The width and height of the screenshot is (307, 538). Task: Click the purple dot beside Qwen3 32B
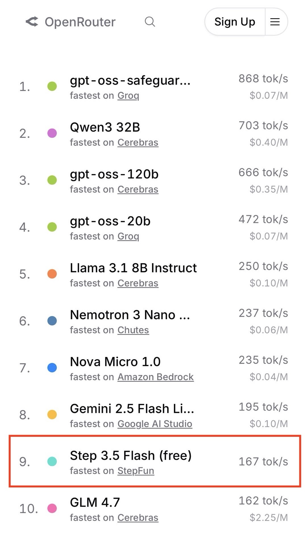52,133
